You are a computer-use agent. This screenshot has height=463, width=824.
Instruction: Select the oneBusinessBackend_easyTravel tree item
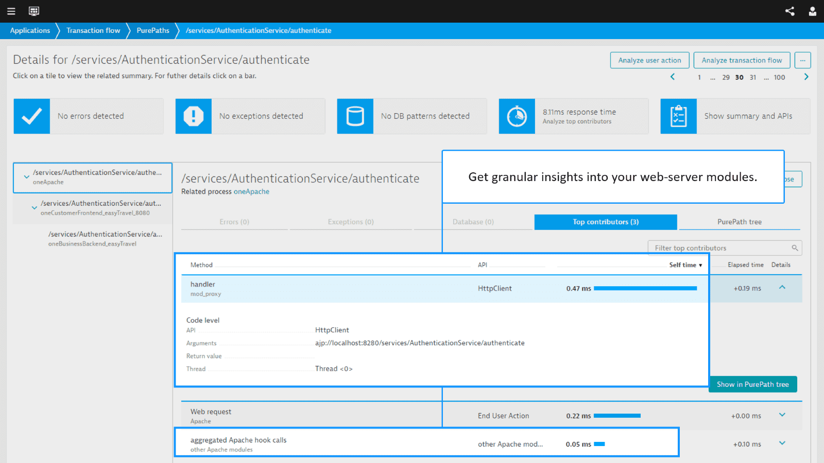click(93, 239)
